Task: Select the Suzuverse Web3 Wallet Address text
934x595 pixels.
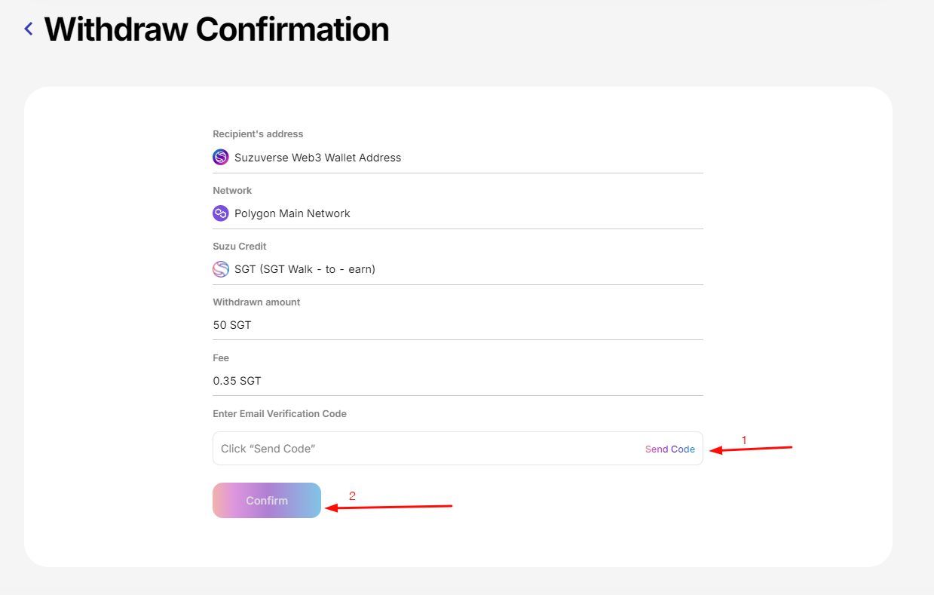Action: tap(317, 158)
